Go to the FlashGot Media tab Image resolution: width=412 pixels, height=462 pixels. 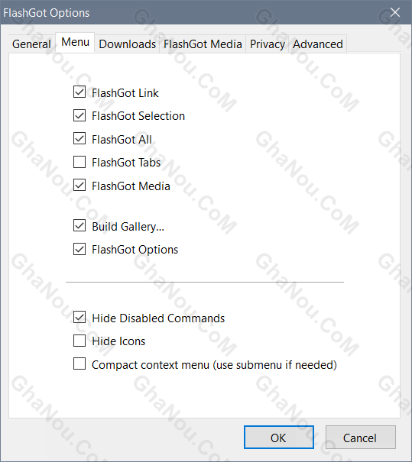(x=203, y=44)
